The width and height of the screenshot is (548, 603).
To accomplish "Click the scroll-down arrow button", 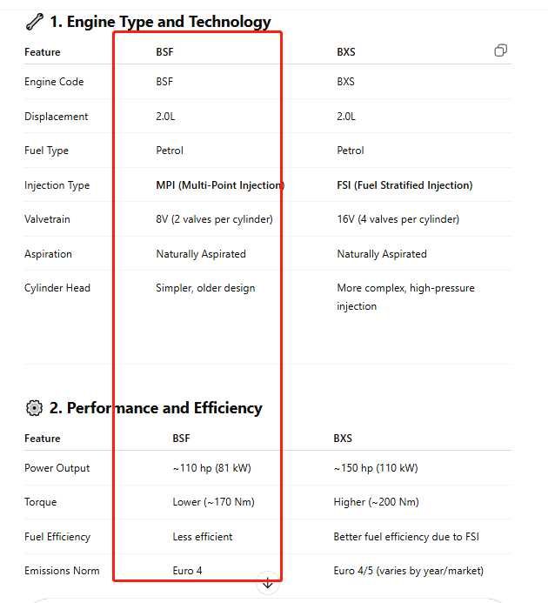I will [268, 584].
